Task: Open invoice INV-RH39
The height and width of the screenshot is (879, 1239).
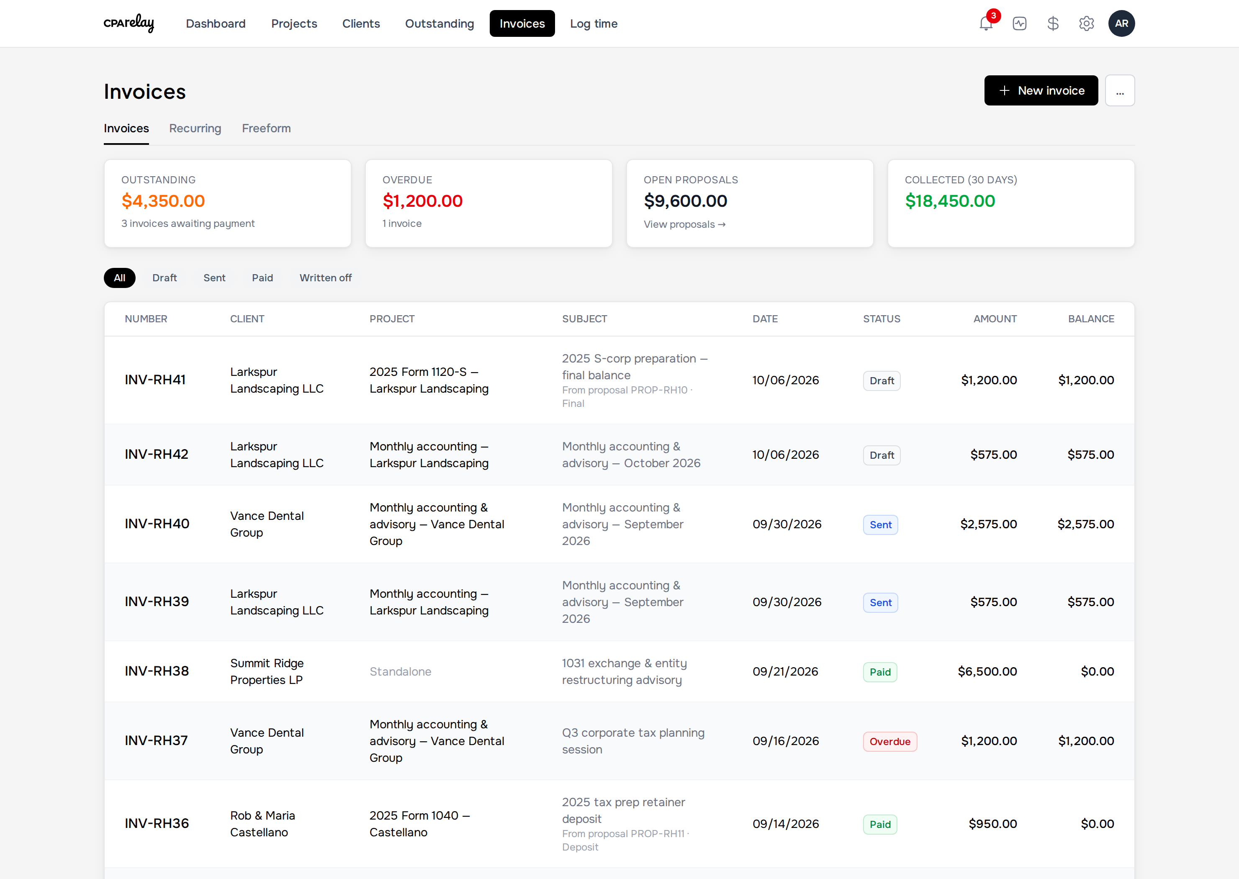Action: [x=157, y=602]
